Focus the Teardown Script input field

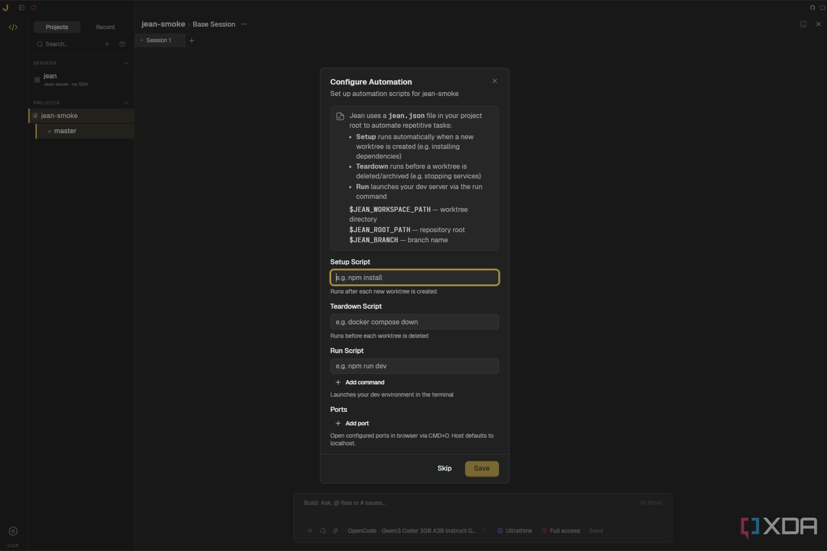click(x=414, y=322)
